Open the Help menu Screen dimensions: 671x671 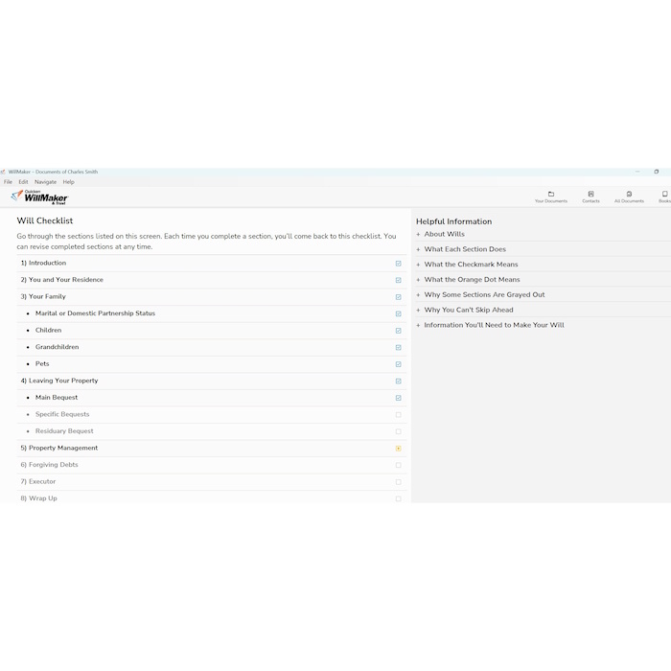point(68,182)
